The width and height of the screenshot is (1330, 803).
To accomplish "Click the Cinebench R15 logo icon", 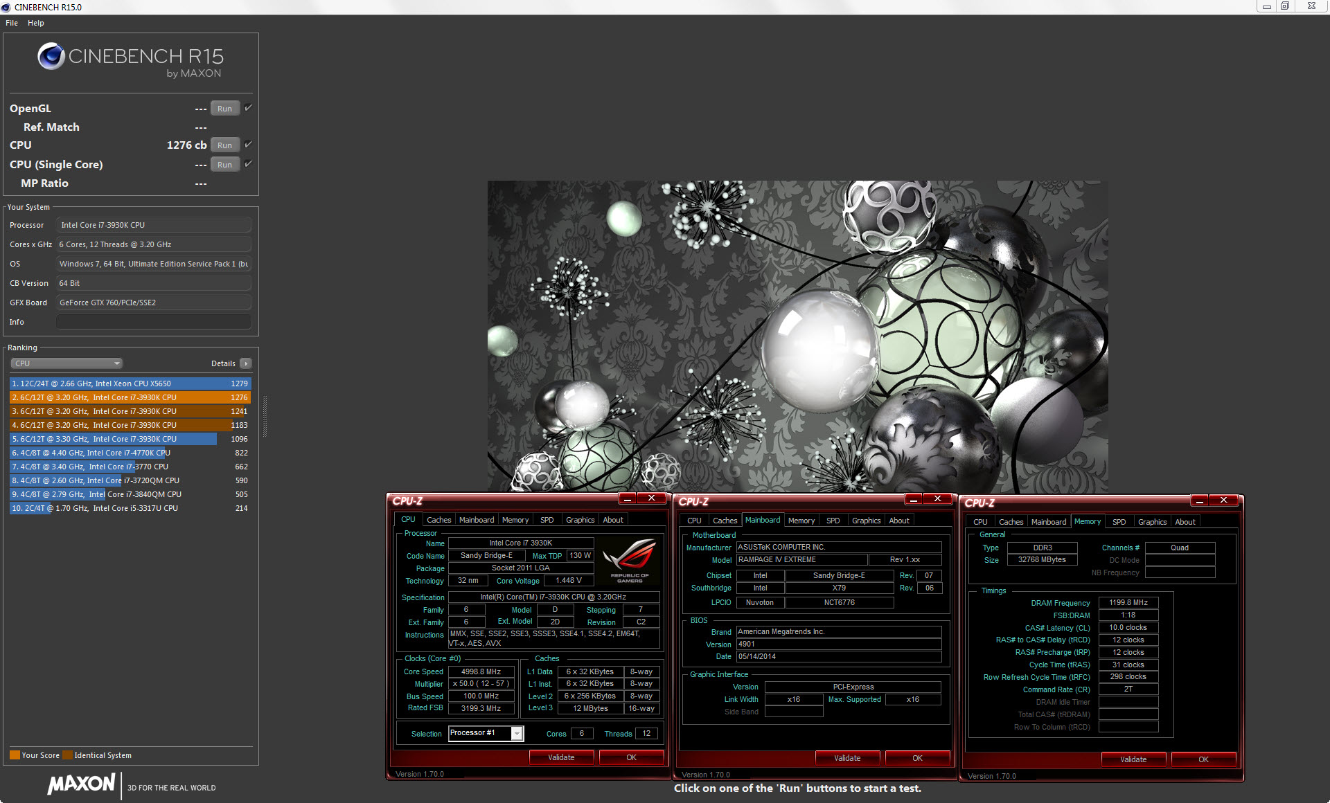I will (x=51, y=56).
